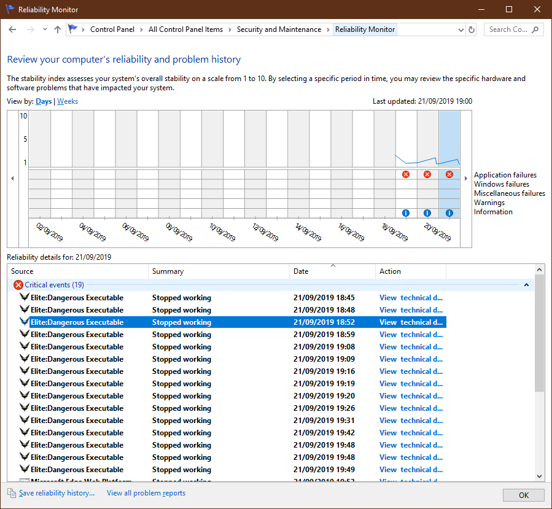Select the information icon for 21/09/2019

pos(449,213)
